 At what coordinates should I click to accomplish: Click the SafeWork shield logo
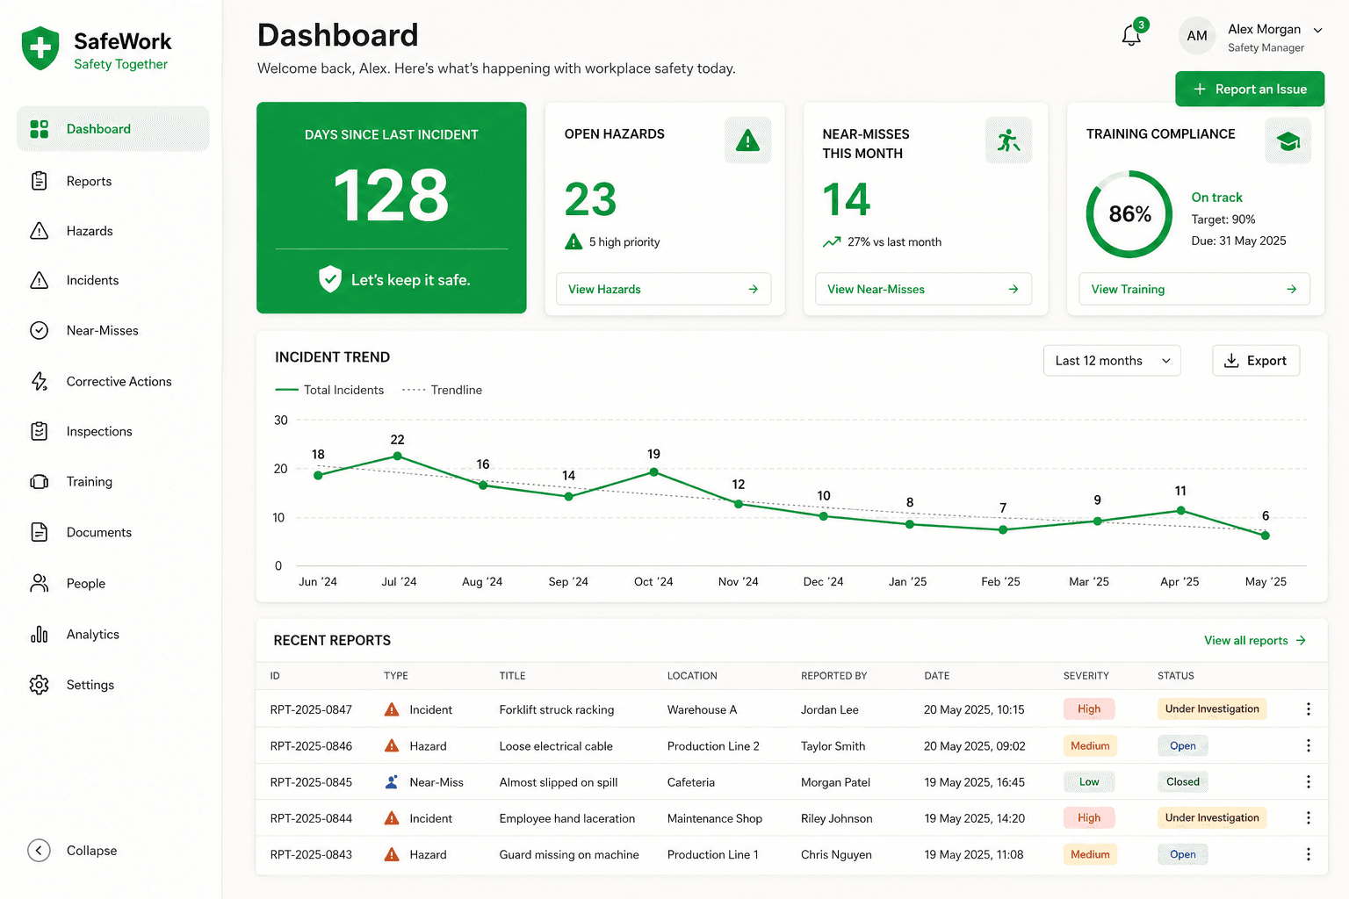pos(40,48)
